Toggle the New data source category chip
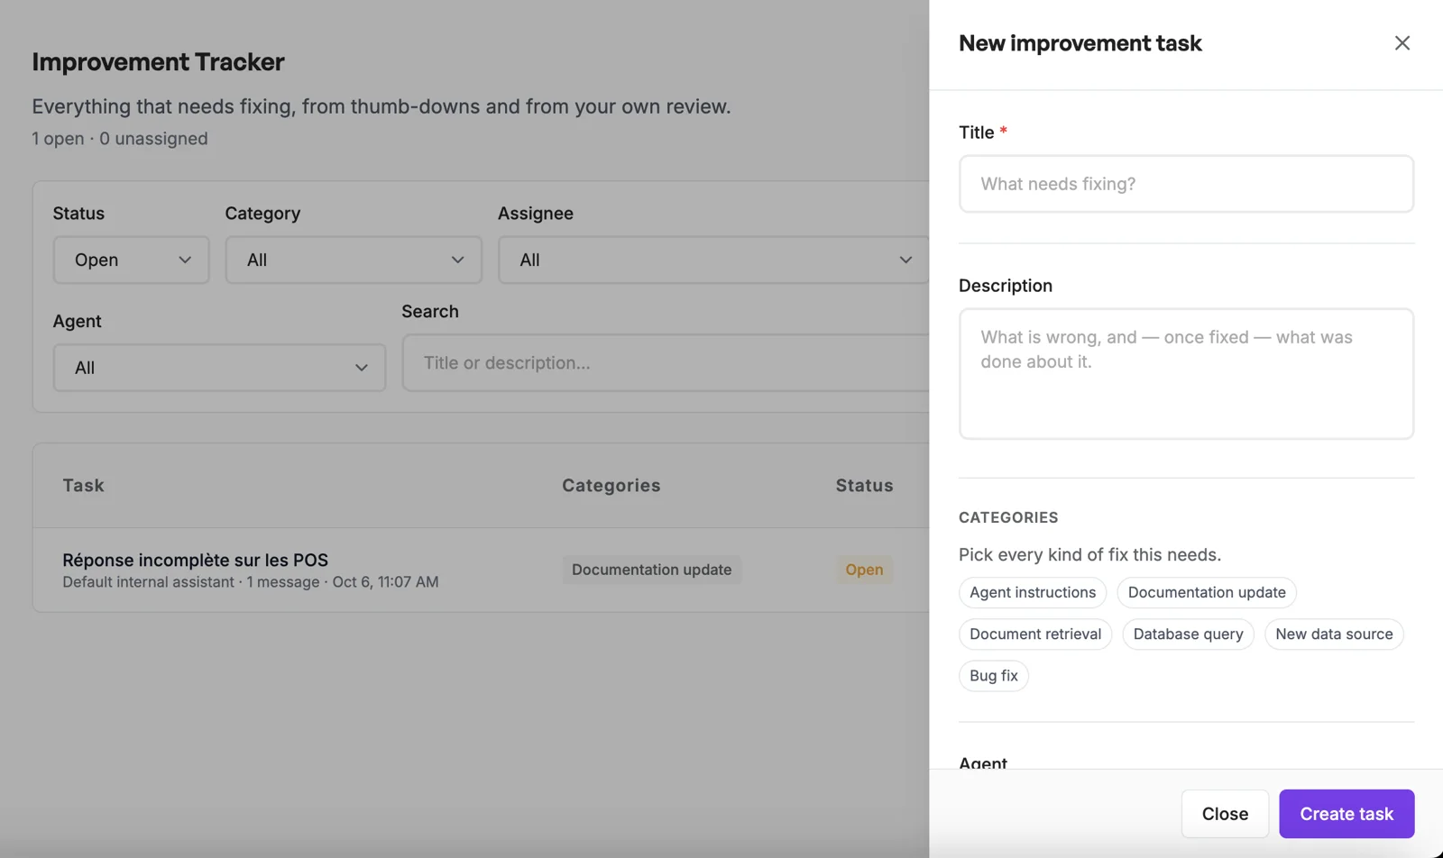The height and width of the screenshot is (858, 1443). (1334, 634)
